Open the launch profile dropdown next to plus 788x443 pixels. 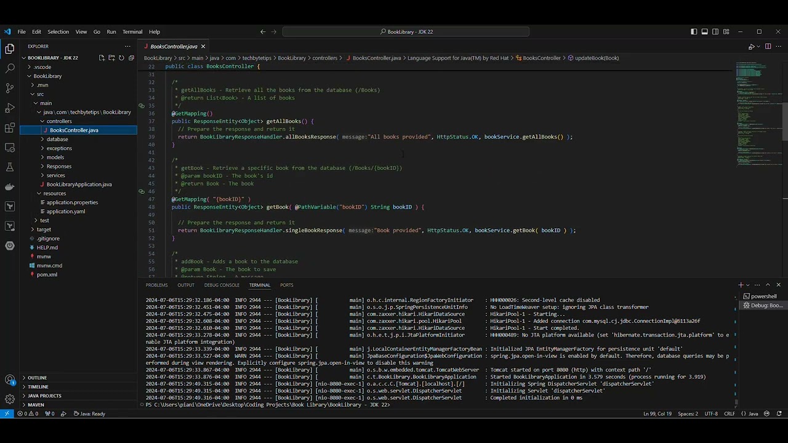click(747, 285)
